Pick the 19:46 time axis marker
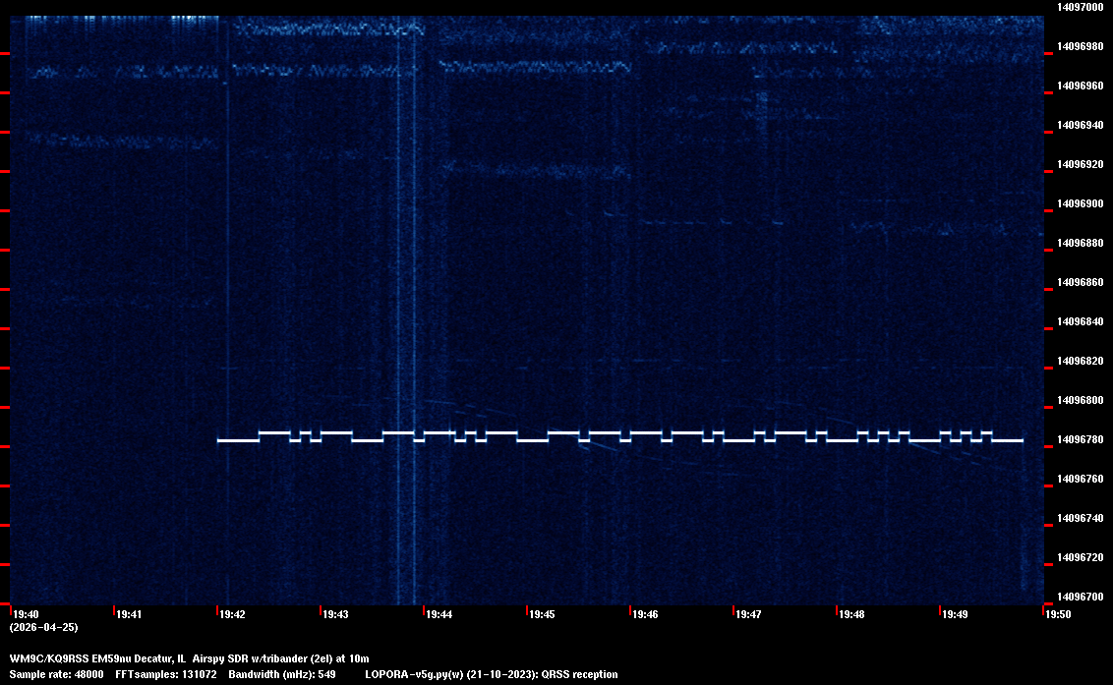The height and width of the screenshot is (685, 1113). pos(645,614)
